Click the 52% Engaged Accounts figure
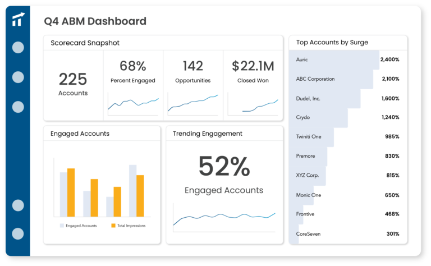This screenshot has height=266, width=431. click(224, 173)
